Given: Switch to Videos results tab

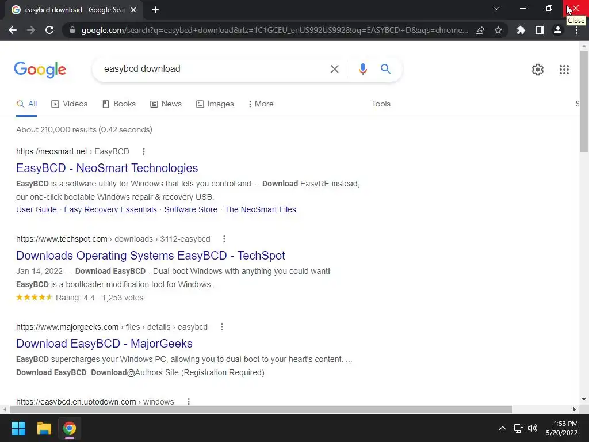Looking at the screenshot, I should (x=69, y=104).
